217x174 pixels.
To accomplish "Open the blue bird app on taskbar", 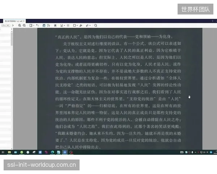I will click(40, 152).
